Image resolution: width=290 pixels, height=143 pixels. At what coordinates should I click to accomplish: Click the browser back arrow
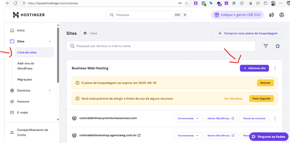[8, 3]
